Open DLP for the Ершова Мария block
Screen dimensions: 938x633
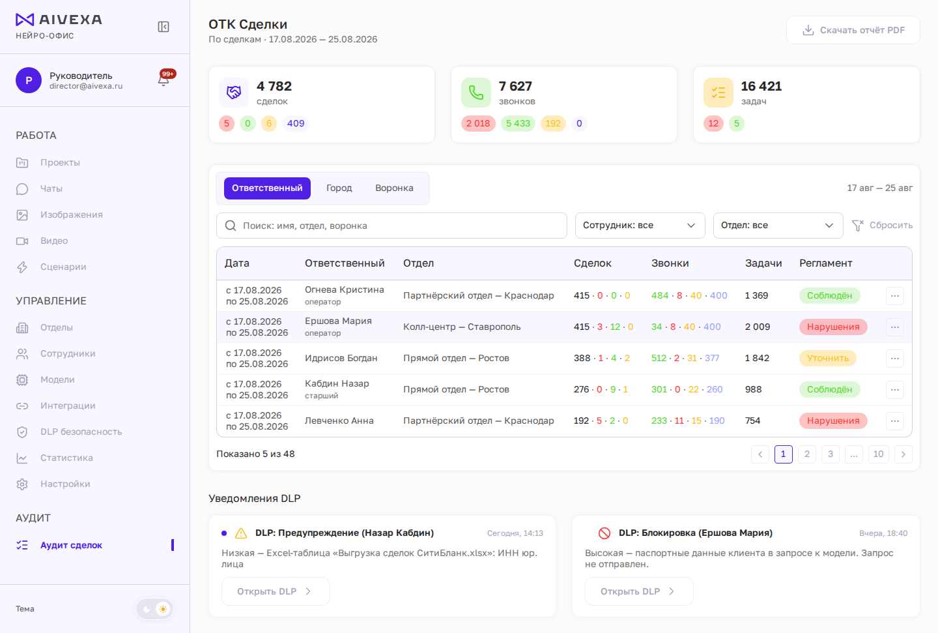pos(639,591)
